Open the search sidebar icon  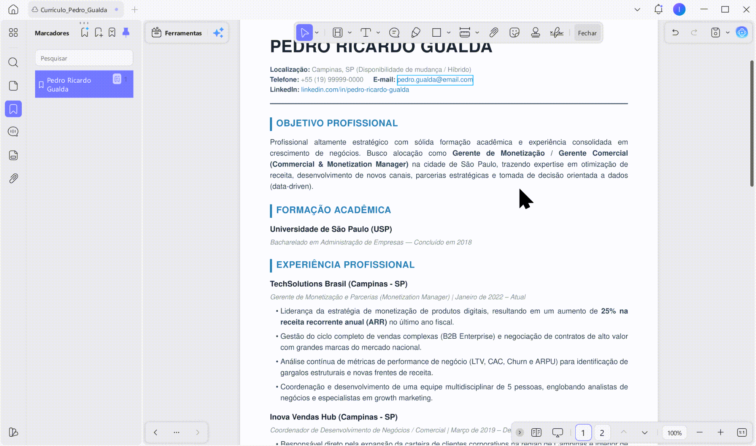[13, 63]
